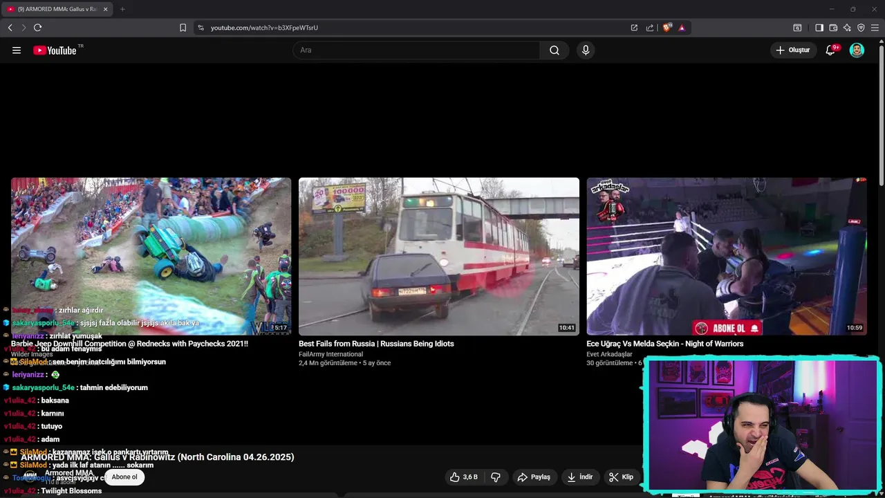
Task: Click the Klip scissors button
Action: pos(621,477)
